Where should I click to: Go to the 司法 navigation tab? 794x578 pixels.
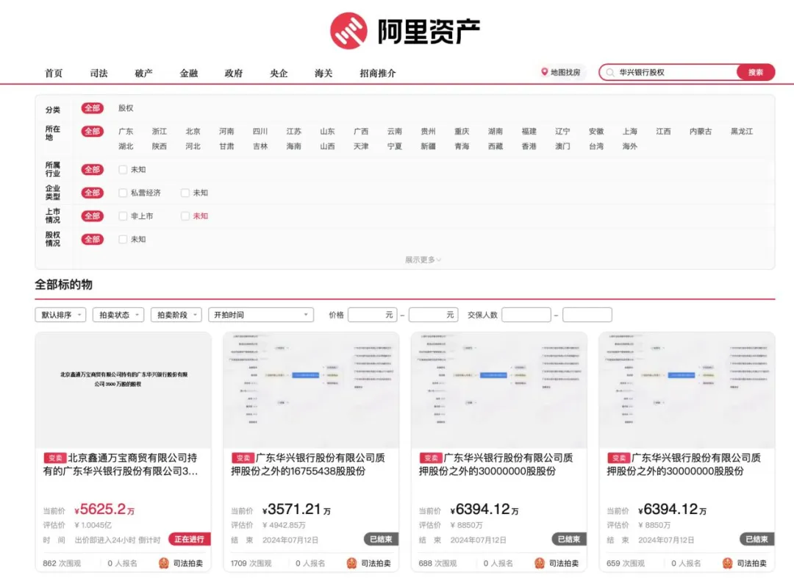tap(99, 74)
